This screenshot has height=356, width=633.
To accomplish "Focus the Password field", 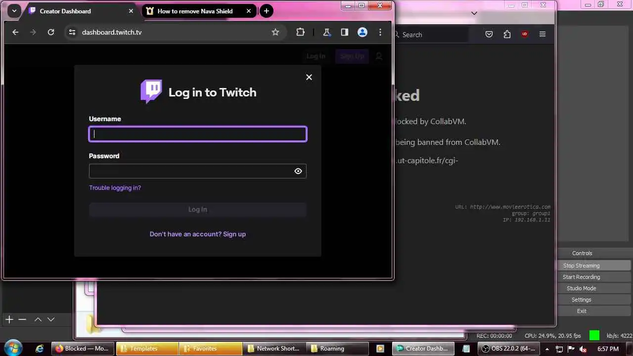I will point(198,171).
